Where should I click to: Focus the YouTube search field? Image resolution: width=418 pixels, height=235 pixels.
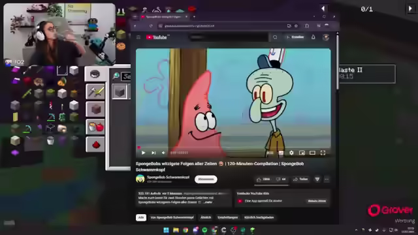pos(228,37)
